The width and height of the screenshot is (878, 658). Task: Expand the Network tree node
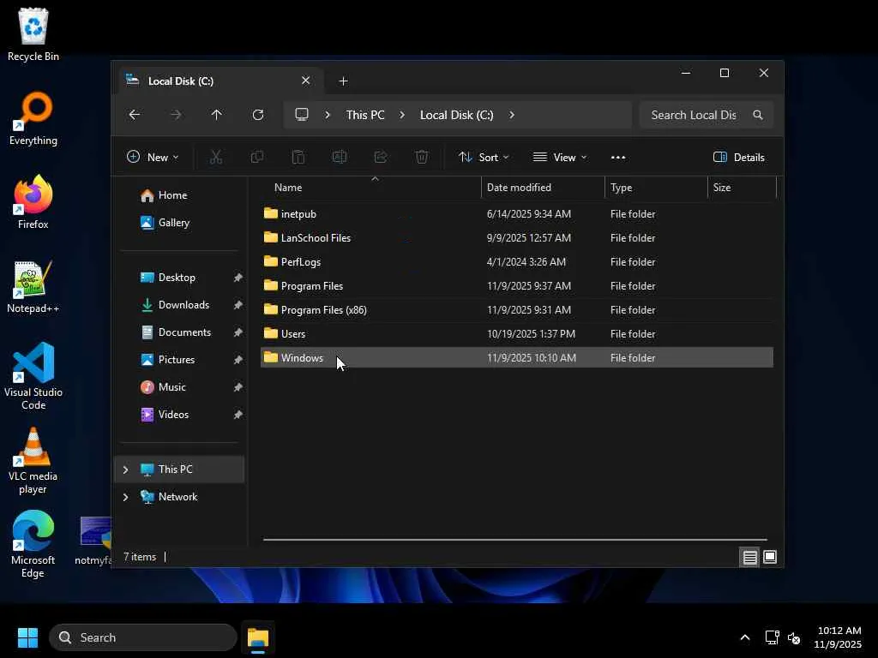click(x=126, y=497)
